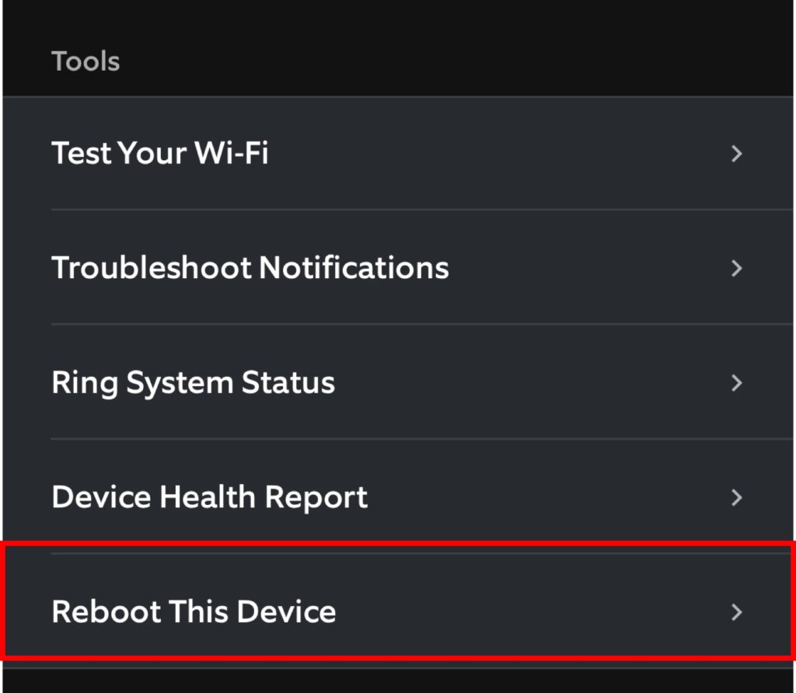Open Troubleshoot Notifications
Screen dimensions: 796x693
250,268
